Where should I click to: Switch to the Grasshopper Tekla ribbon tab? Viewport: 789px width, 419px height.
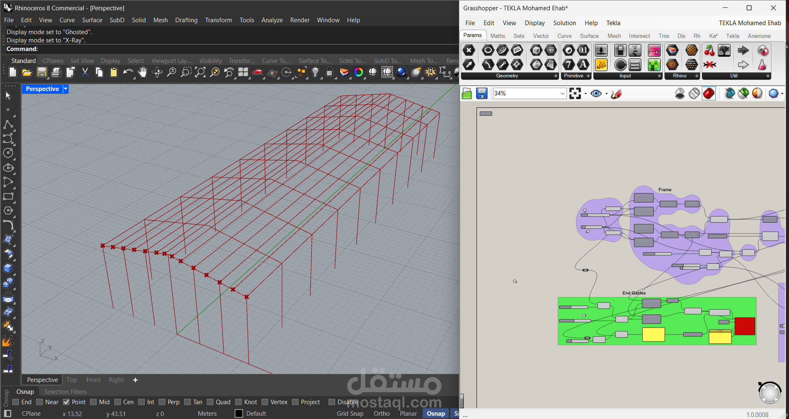pos(732,36)
